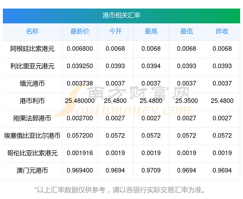243x199 pixels.
Task: Click 缅元港币 昨收 value 0.0037
Action: click(222, 84)
